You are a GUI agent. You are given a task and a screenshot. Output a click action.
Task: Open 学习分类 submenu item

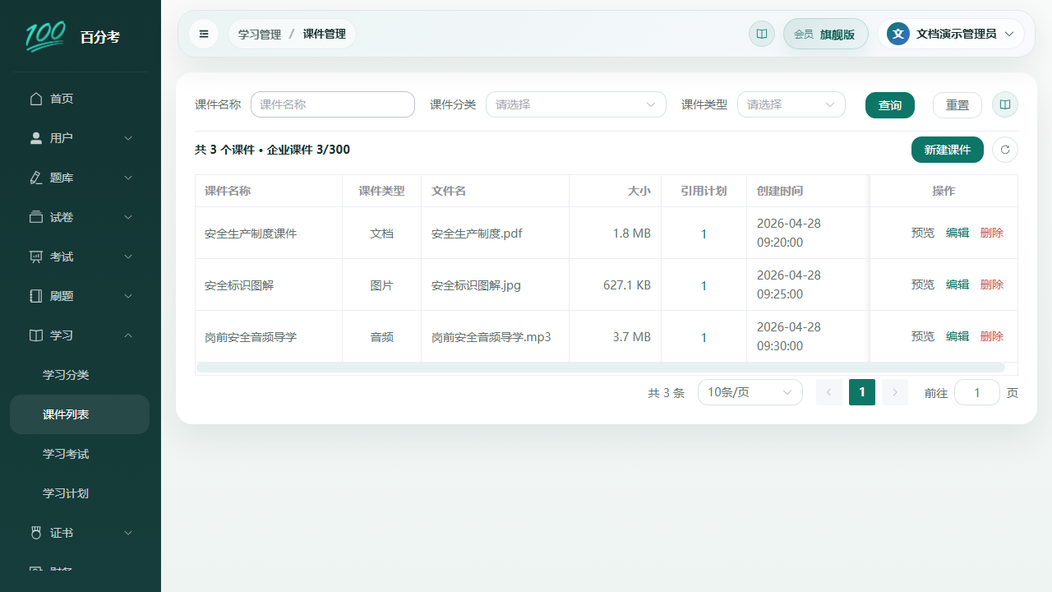tap(80, 375)
